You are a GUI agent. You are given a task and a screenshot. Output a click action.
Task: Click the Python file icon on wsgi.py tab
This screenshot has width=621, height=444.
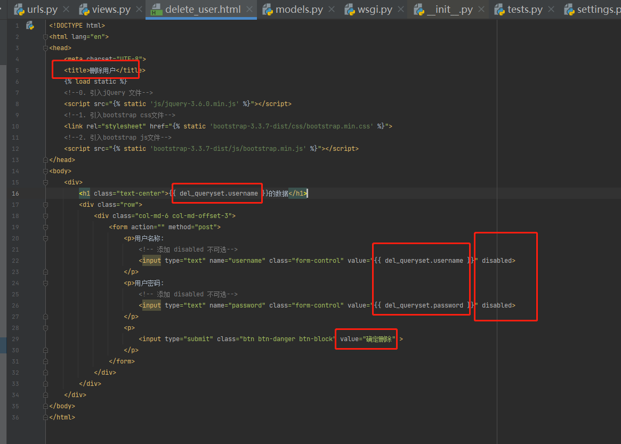click(x=350, y=9)
